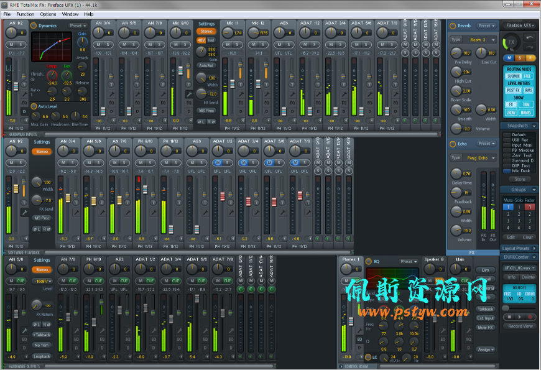
Task: Open the Dynamics Preset dropdown
Action: point(78,25)
